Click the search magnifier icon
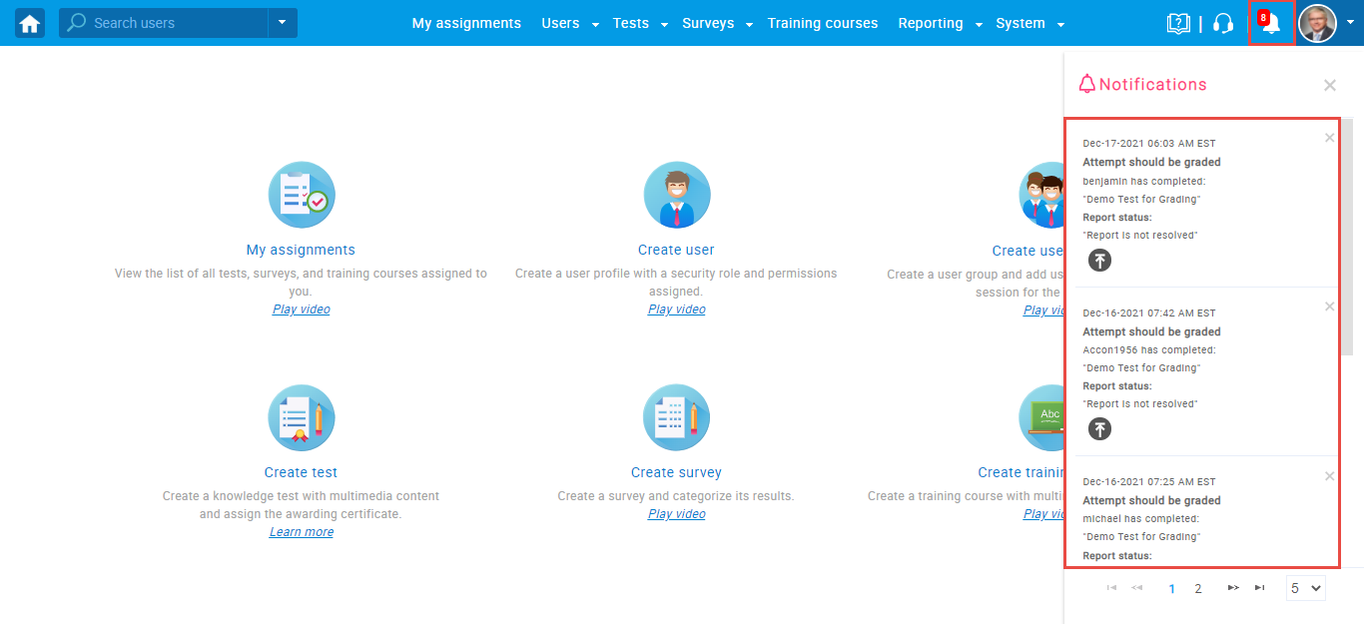1364x624 pixels. pyautogui.click(x=77, y=23)
